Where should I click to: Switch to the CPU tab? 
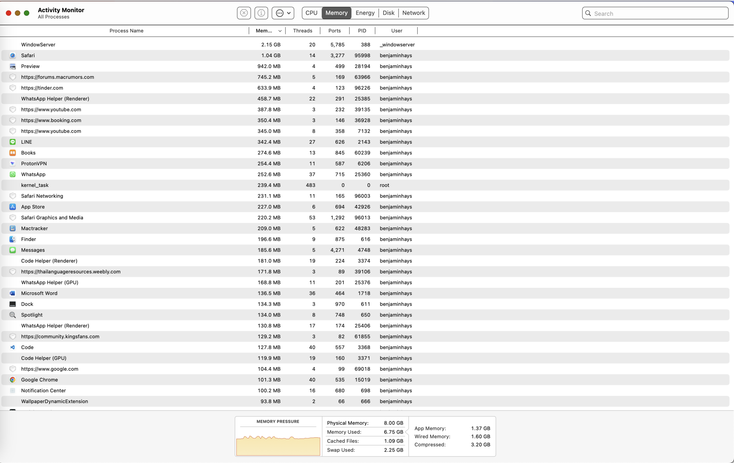pyautogui.click(x=311, y=13)
